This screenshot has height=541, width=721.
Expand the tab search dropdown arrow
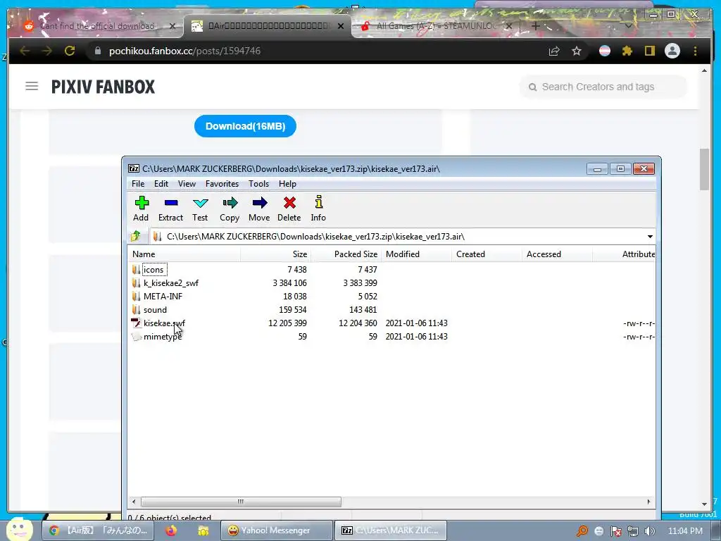pyautogui.click(x=629, y=26)
